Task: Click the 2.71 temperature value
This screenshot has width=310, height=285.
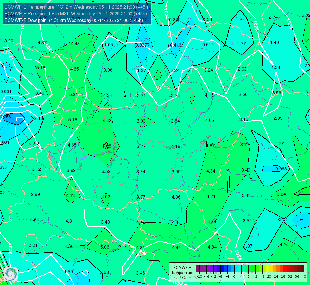Action: point(141,96)
